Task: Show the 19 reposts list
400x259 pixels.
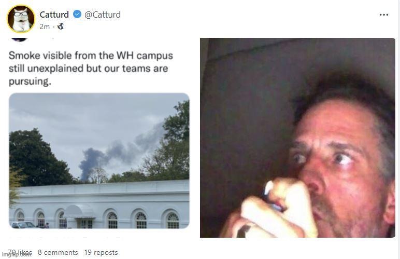Action: [101, 252]
